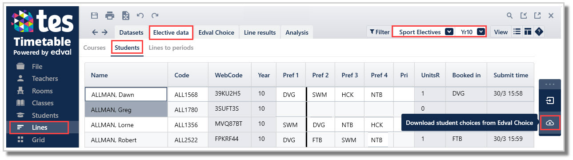Expand the Yr10 year dropdown
573x160 pixels.
point(481,32)
